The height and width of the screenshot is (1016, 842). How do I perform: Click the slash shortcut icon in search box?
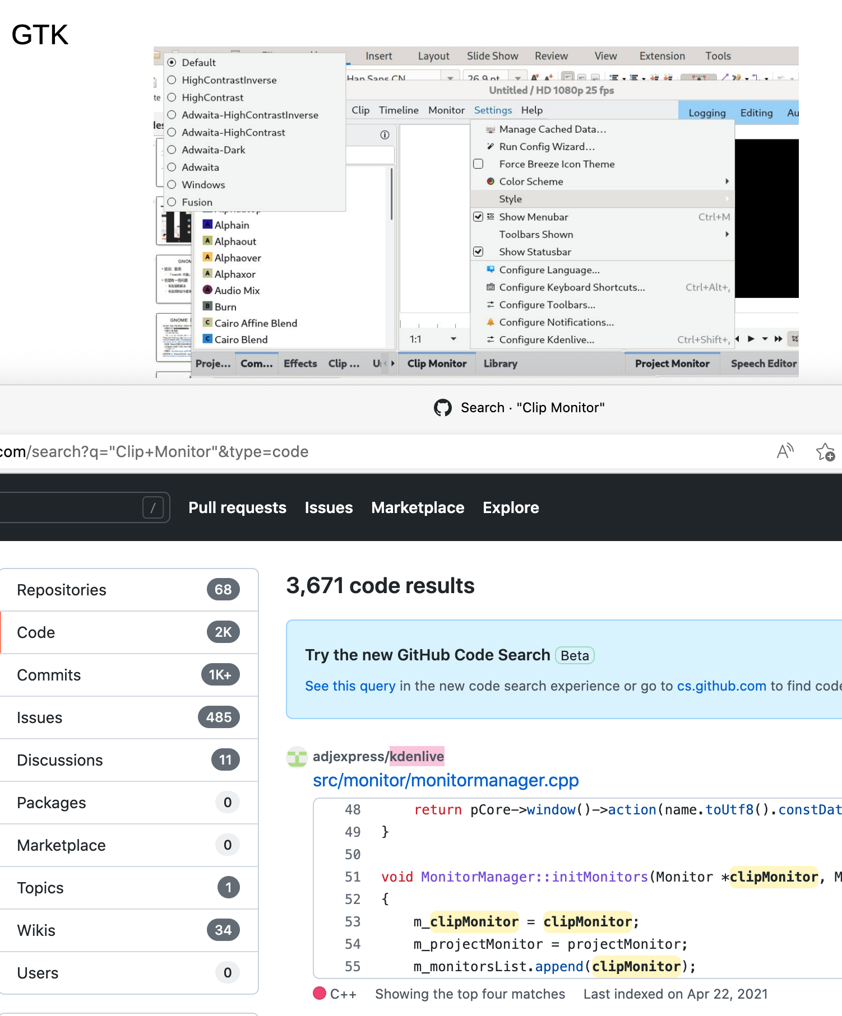153,507
